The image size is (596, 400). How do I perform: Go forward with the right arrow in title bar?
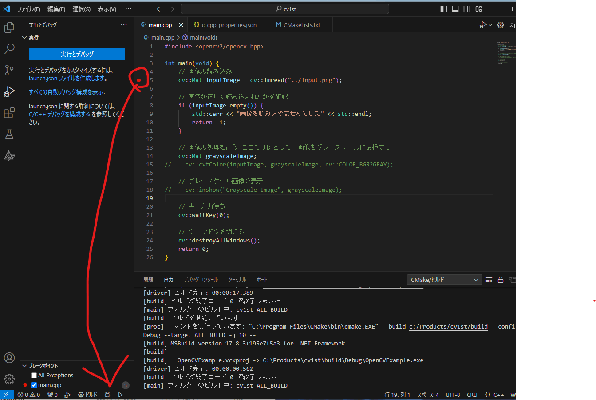click(x=171, y=9)
